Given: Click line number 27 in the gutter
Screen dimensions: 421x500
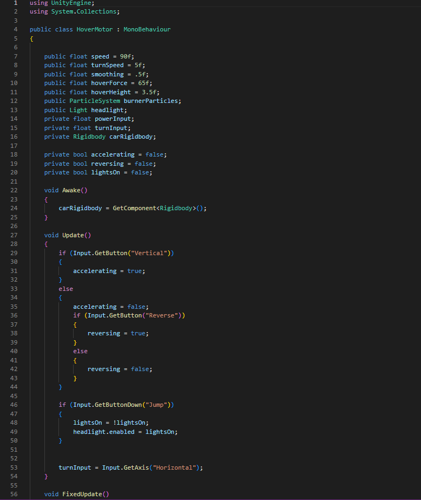Looking at the screenshot, I should (x=14, y=235).
